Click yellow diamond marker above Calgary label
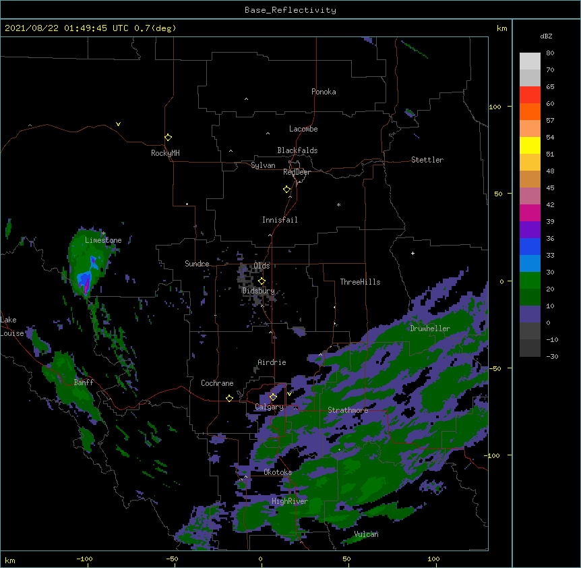The image size is (581, 568). (x=273, y=397)
